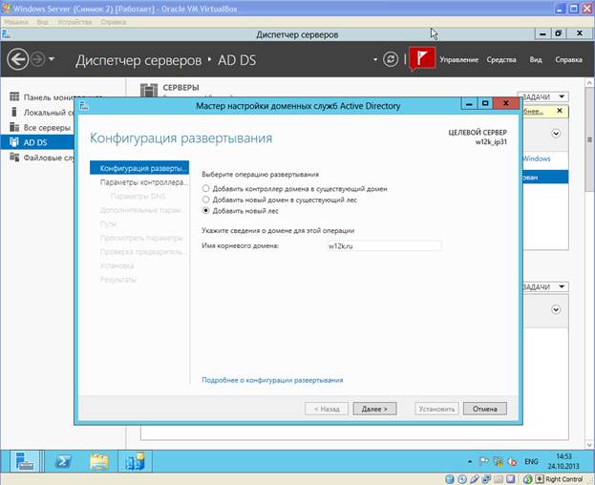This screenshot has height=485, width=595.
Task: Launch PowerShell from the taskbar
Action: [x=63, y=461]
